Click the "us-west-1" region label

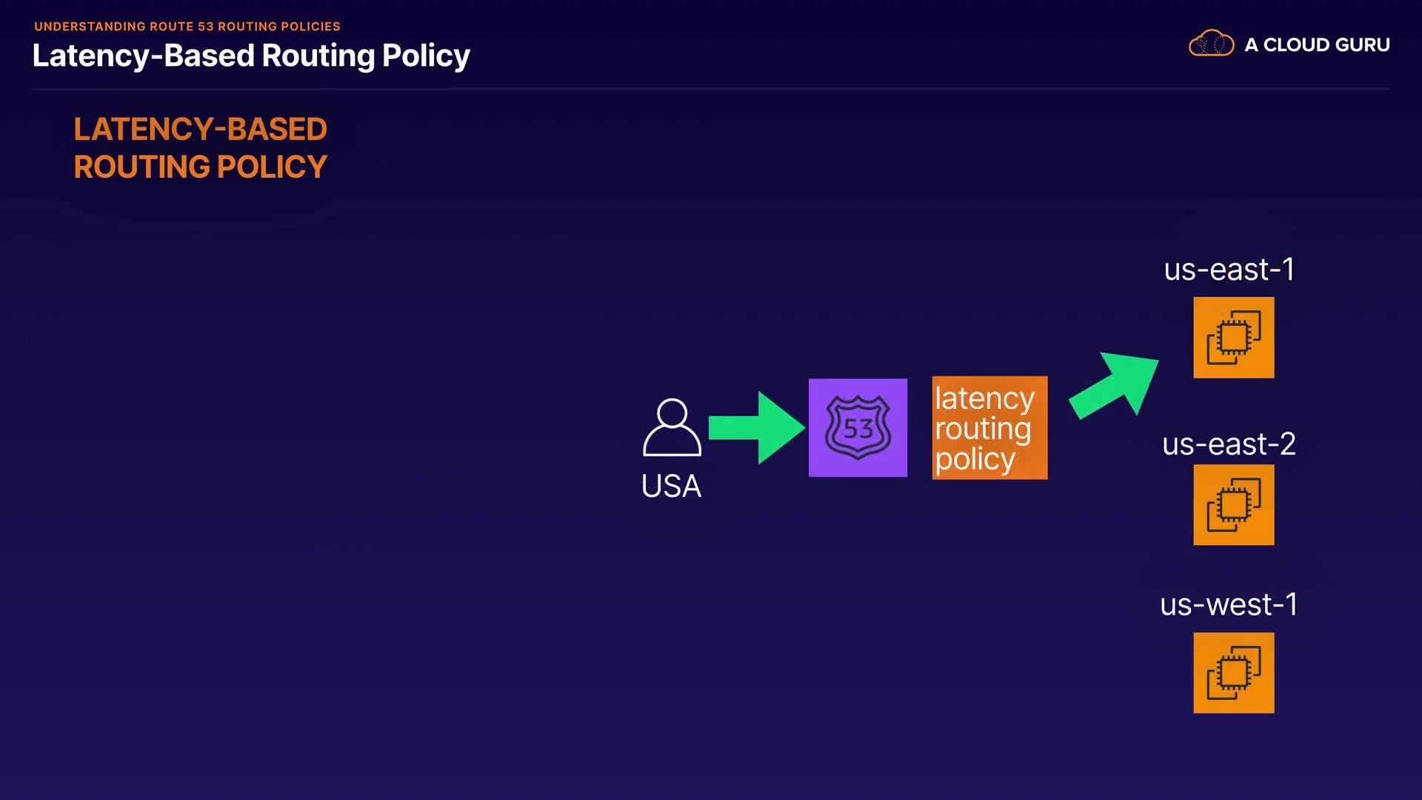(x=1229, y=605)
